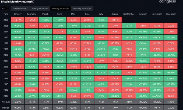Viewport: 183px width, 110px height.
Task: Click the December column header
Action: pyautogui.click(x=171, y=14)
